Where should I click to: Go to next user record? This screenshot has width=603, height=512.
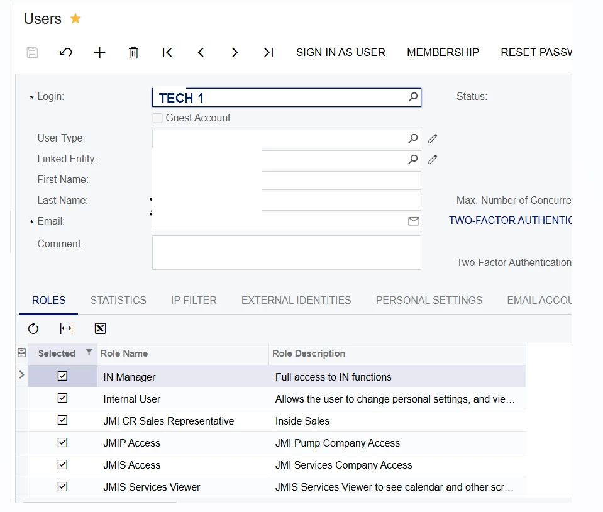coord(235,52)
